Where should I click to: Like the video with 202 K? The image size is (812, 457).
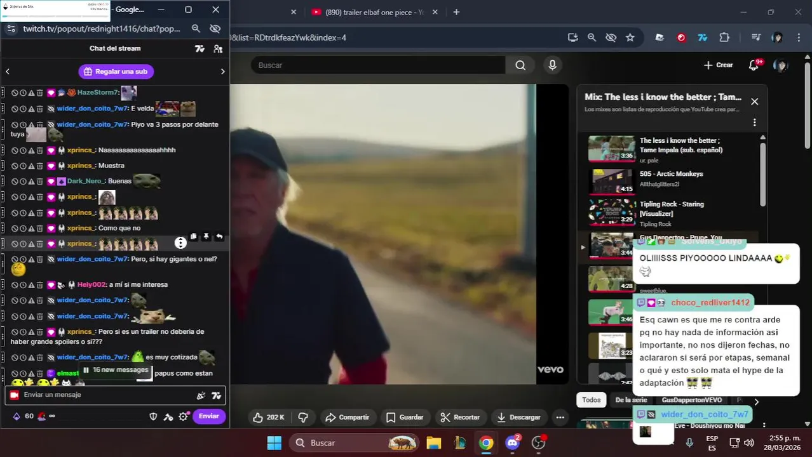click(269, 417)
